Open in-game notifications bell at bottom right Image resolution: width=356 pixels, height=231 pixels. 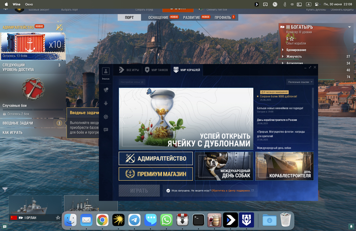tap(351, 226)
